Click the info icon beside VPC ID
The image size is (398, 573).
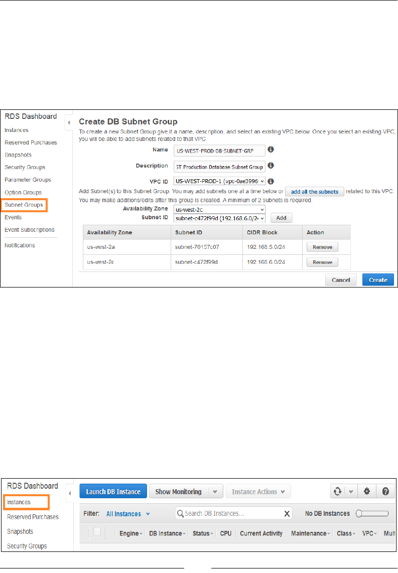point(271,181)
